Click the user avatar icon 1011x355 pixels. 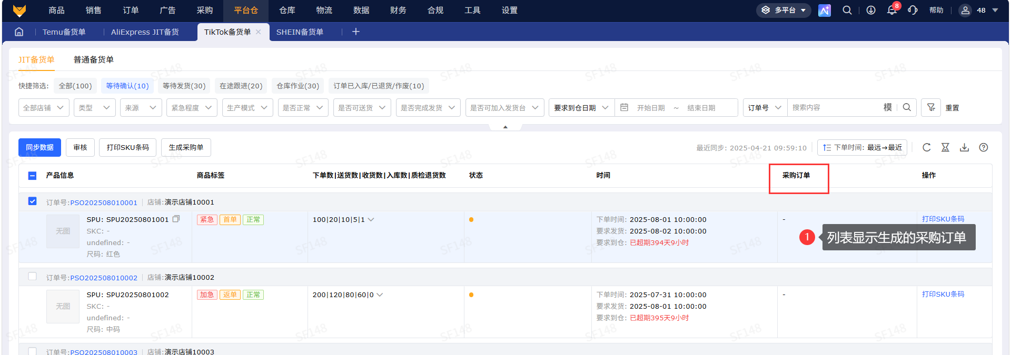tap(965, 10)
